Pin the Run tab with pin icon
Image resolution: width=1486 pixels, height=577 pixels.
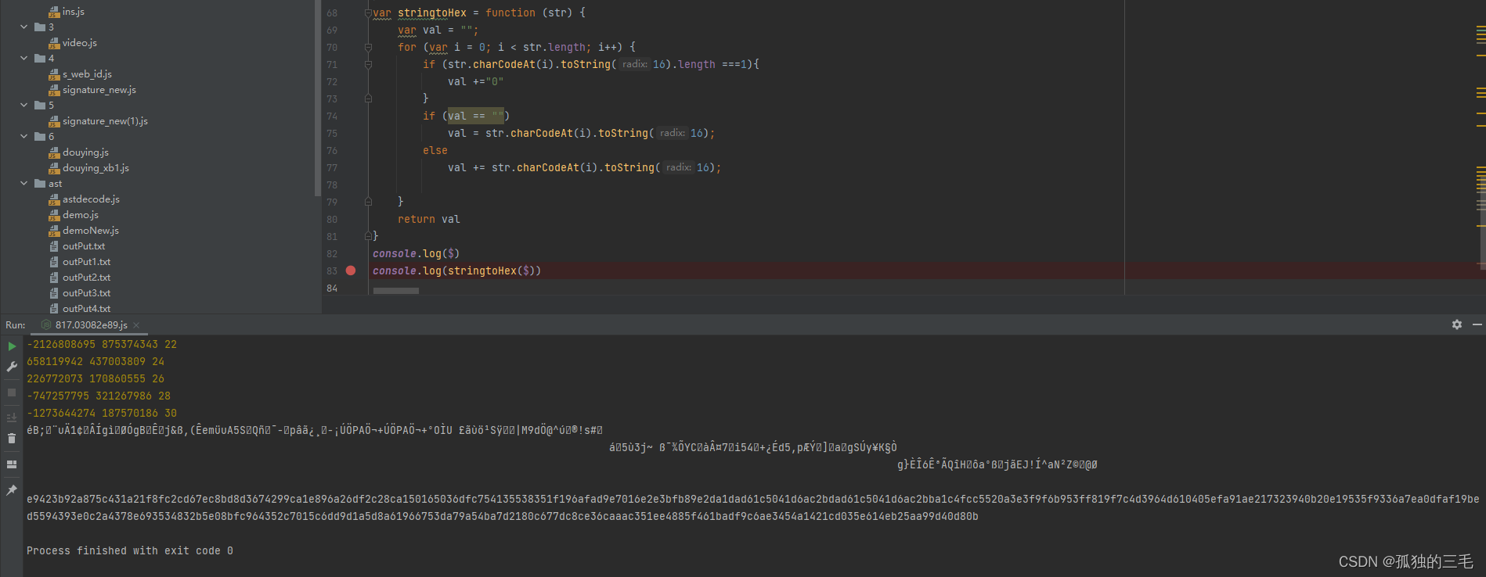click(12, 490)
